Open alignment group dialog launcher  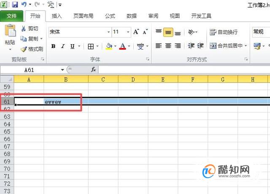246,59
